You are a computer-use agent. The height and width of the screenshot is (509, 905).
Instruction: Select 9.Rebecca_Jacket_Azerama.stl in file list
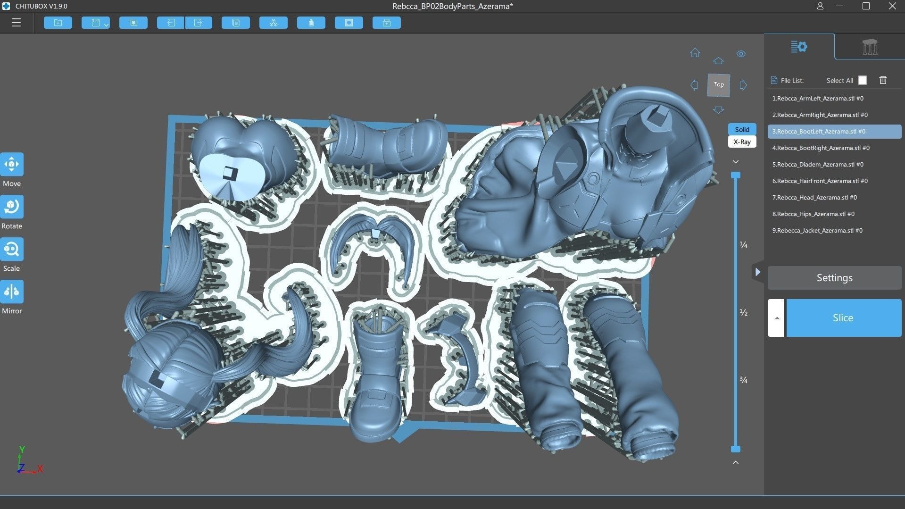click(x=834, y=231)
